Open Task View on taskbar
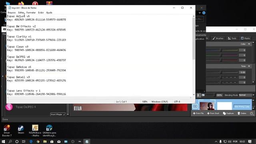Viewport: 256px width, 144px height. [24, 141]
